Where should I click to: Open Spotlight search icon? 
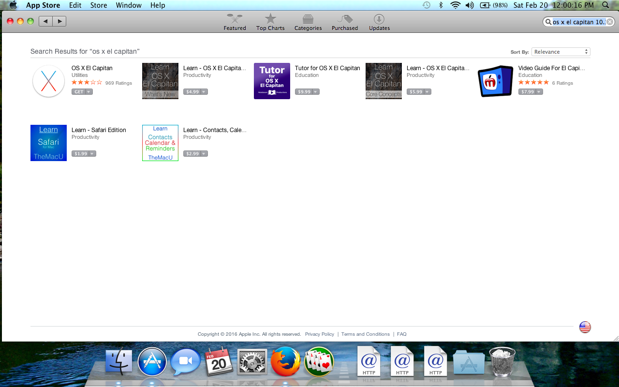(x=605, y=5)
